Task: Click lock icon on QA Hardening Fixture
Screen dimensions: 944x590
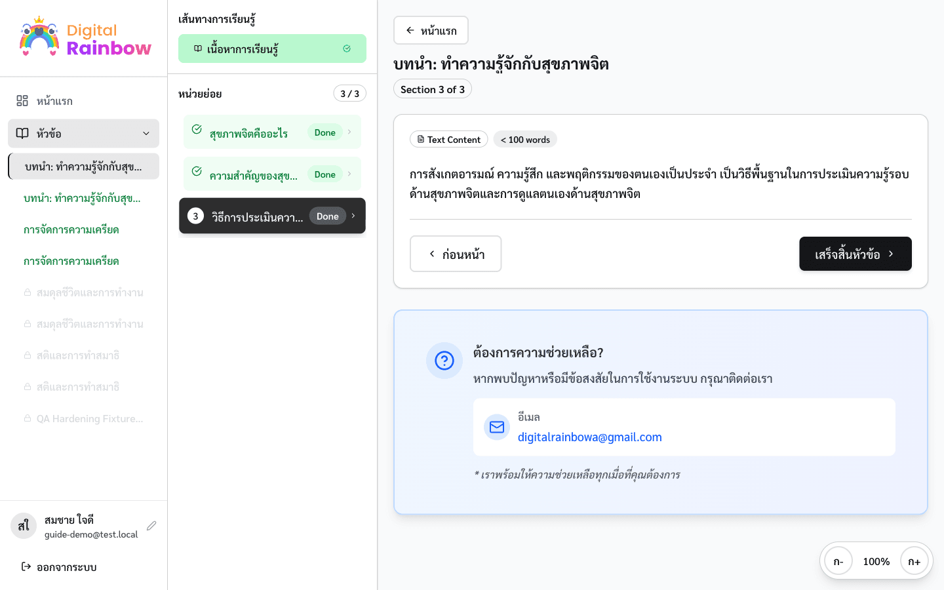Action: 28,418
